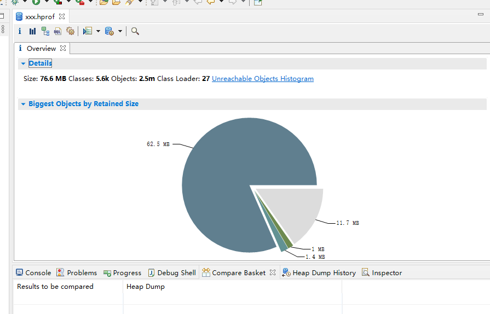Screen dimensions: 490x314
Task: Click the Run Expert System Test icon
Action: [88, 31]
